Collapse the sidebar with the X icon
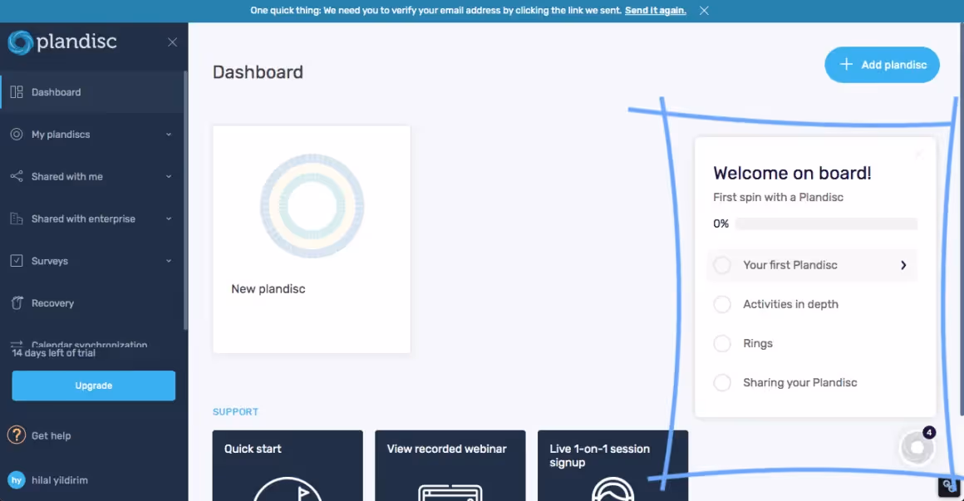964x501 pixels. point(172,42)
